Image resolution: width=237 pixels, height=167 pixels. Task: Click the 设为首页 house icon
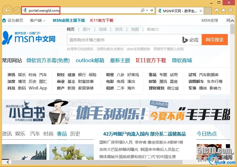click(x=4, y=20)
